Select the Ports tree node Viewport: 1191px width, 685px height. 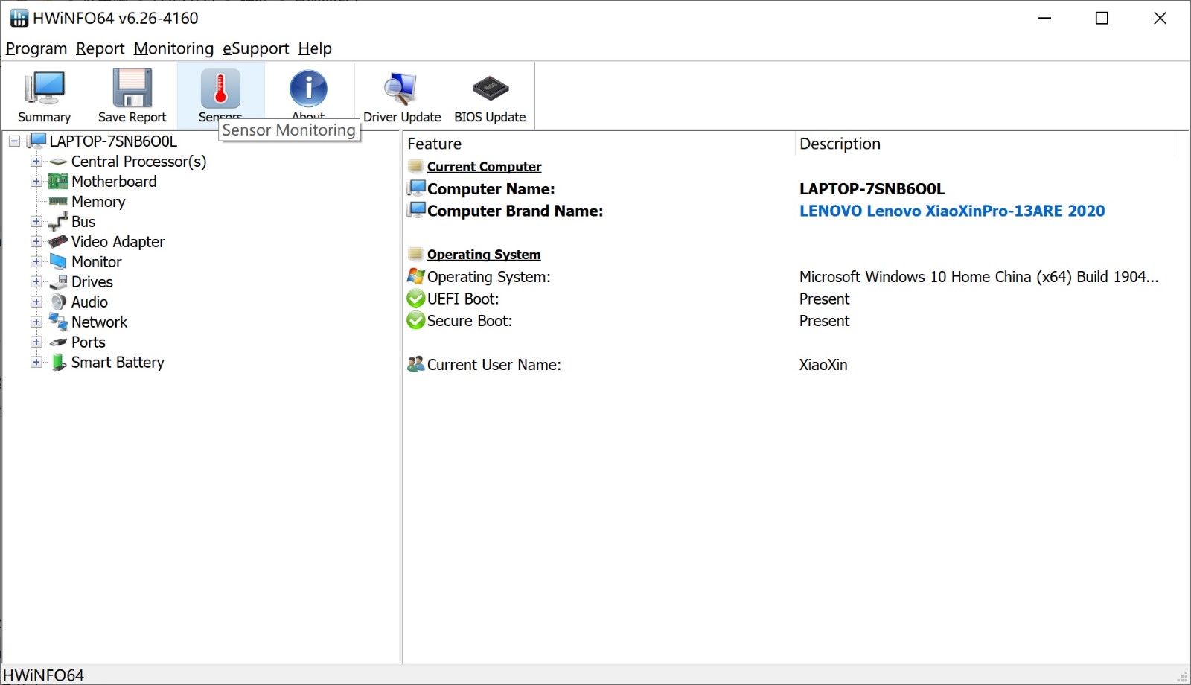point(88,342)
